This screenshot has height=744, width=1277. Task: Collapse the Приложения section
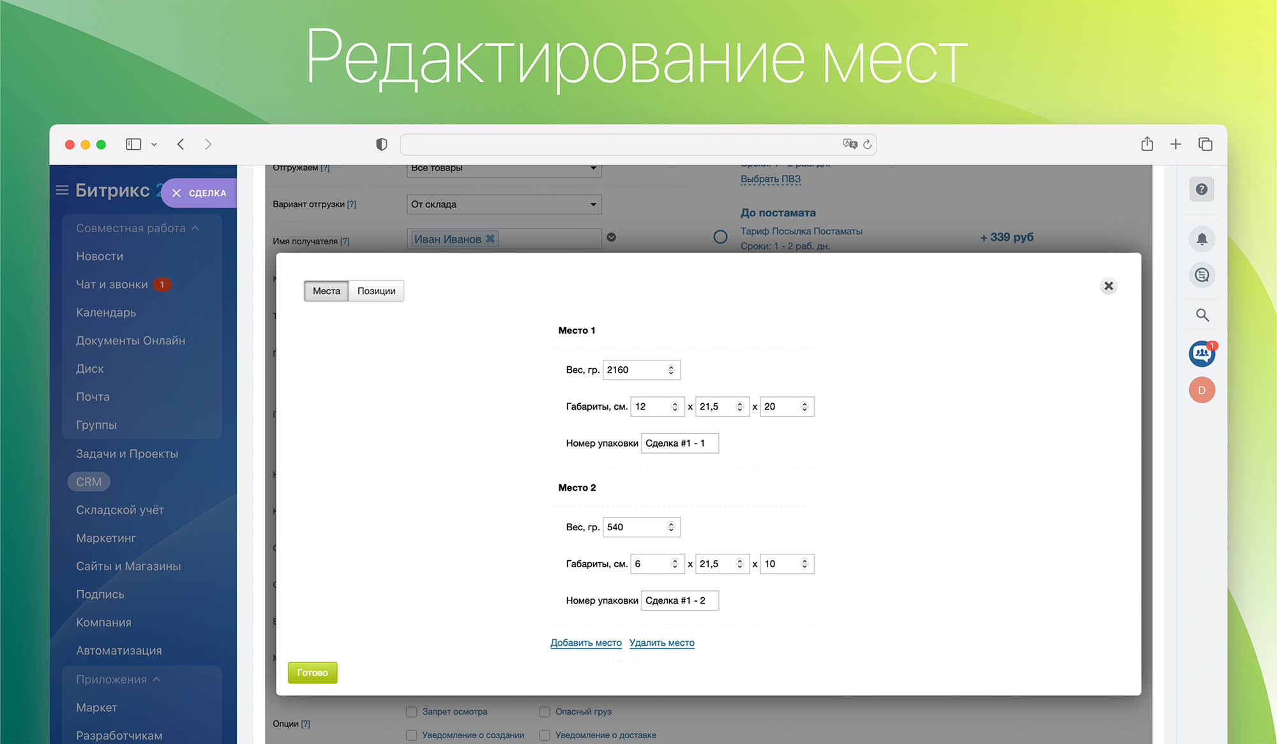coord(156,680)
